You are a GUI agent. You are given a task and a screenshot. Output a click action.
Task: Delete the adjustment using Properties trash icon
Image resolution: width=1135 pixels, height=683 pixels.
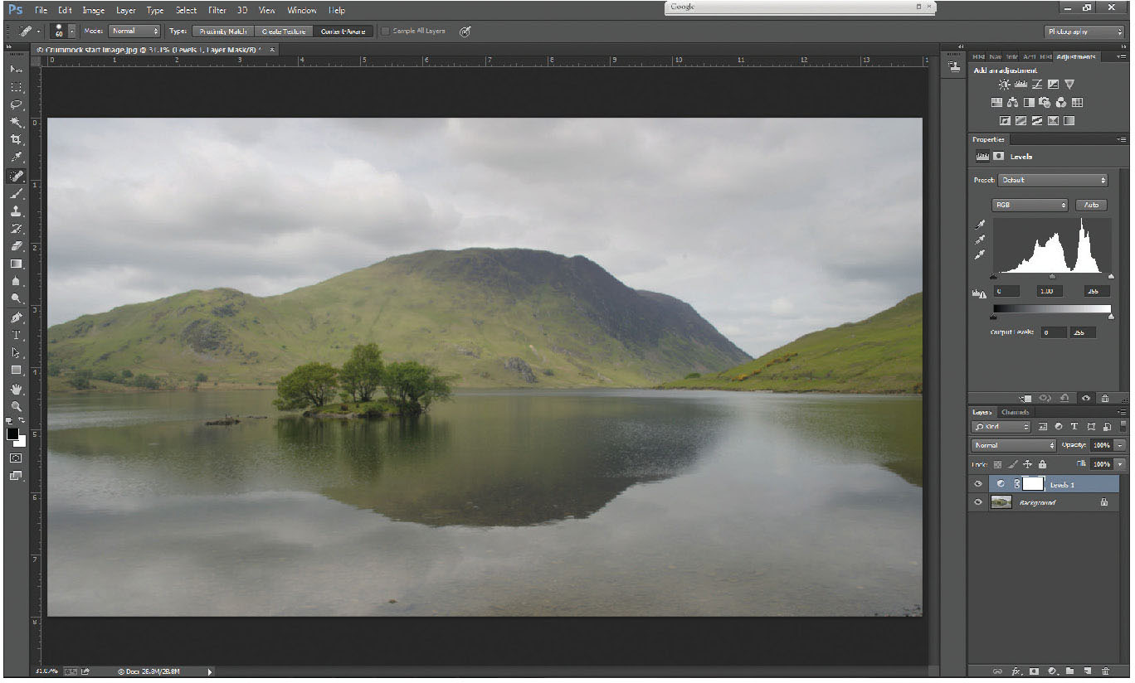pyautogui.click(x=1105, y=399)
